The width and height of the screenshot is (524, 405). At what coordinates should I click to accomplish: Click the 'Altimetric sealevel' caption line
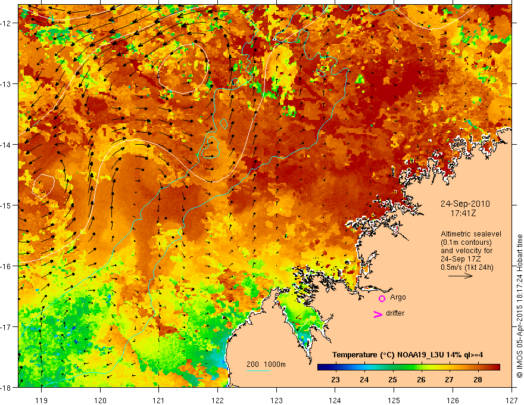[471, 234]
